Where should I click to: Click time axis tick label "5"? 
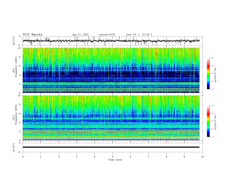(113, 157)
